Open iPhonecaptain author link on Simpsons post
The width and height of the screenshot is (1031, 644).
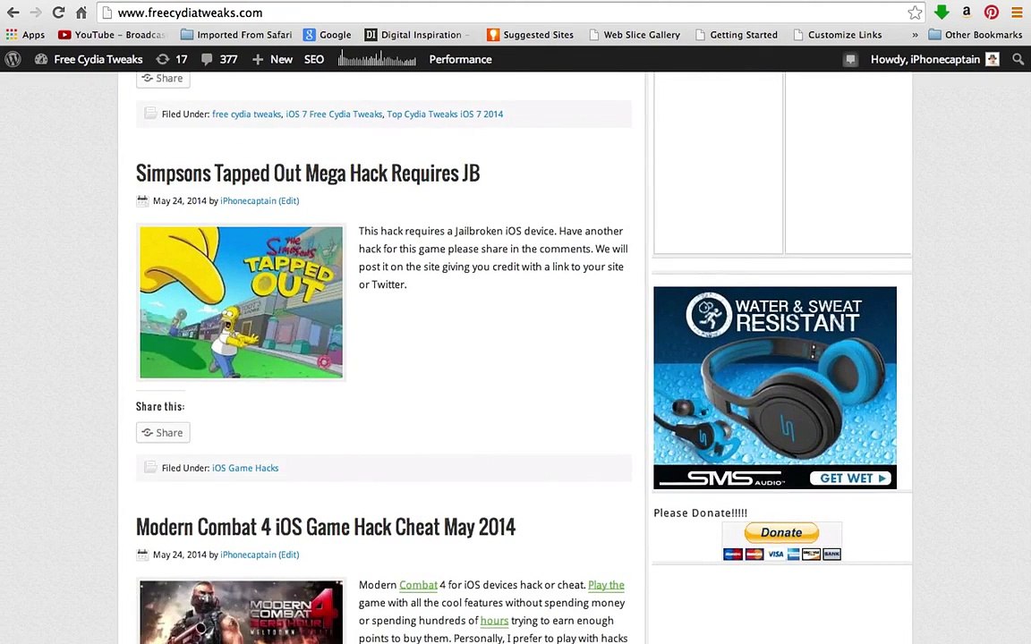248,201
